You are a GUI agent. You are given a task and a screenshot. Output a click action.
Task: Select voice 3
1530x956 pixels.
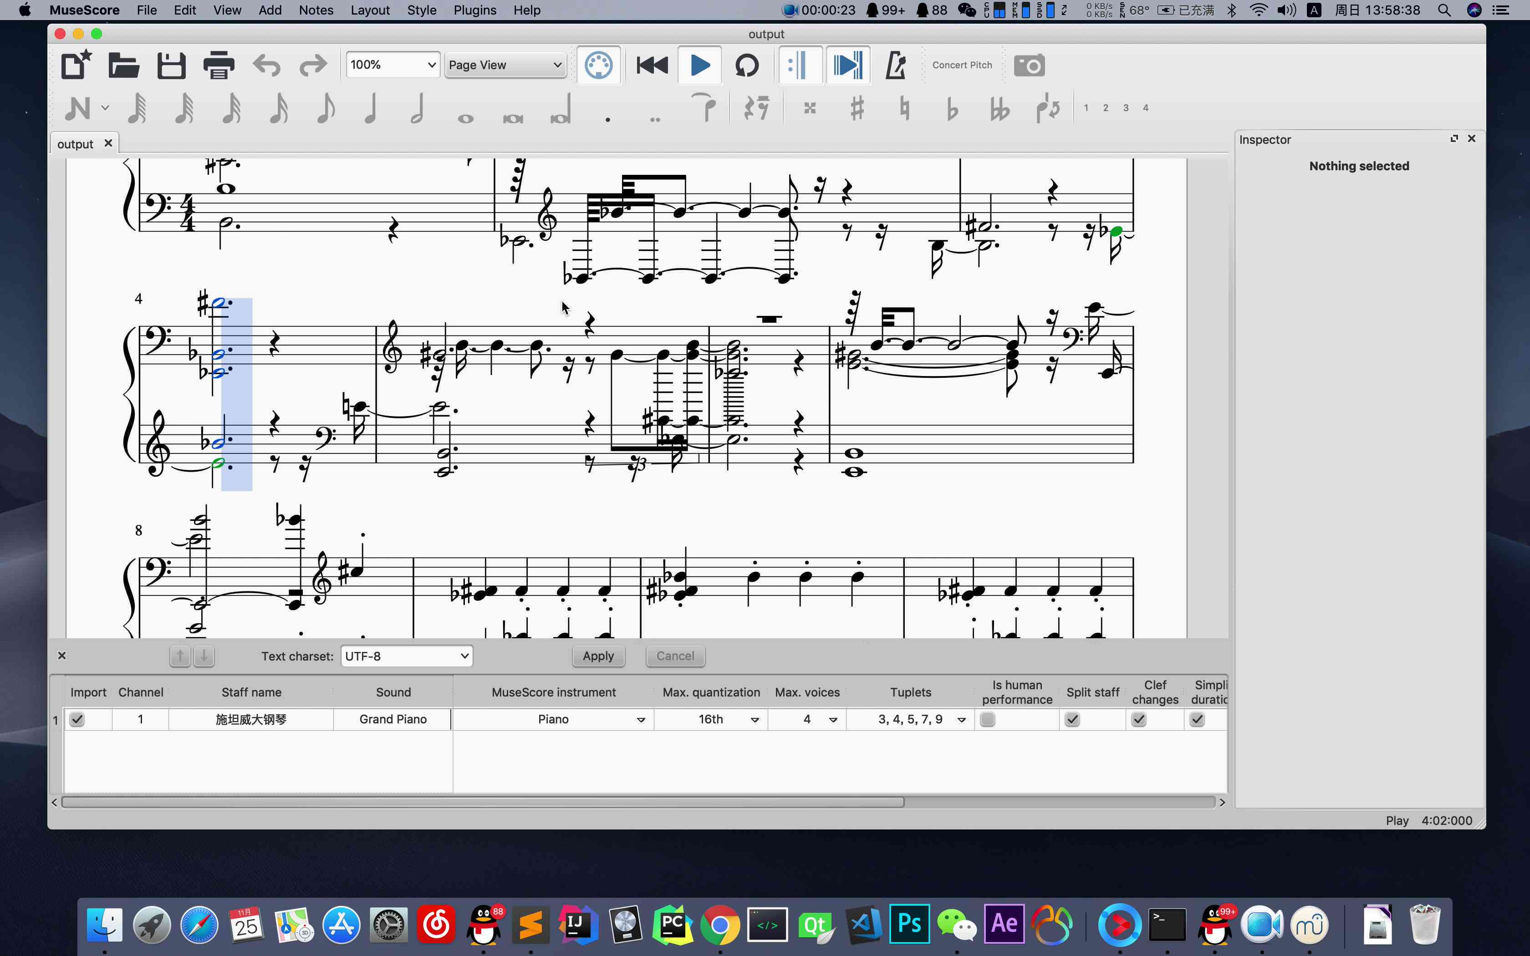tap(1125, 108)
